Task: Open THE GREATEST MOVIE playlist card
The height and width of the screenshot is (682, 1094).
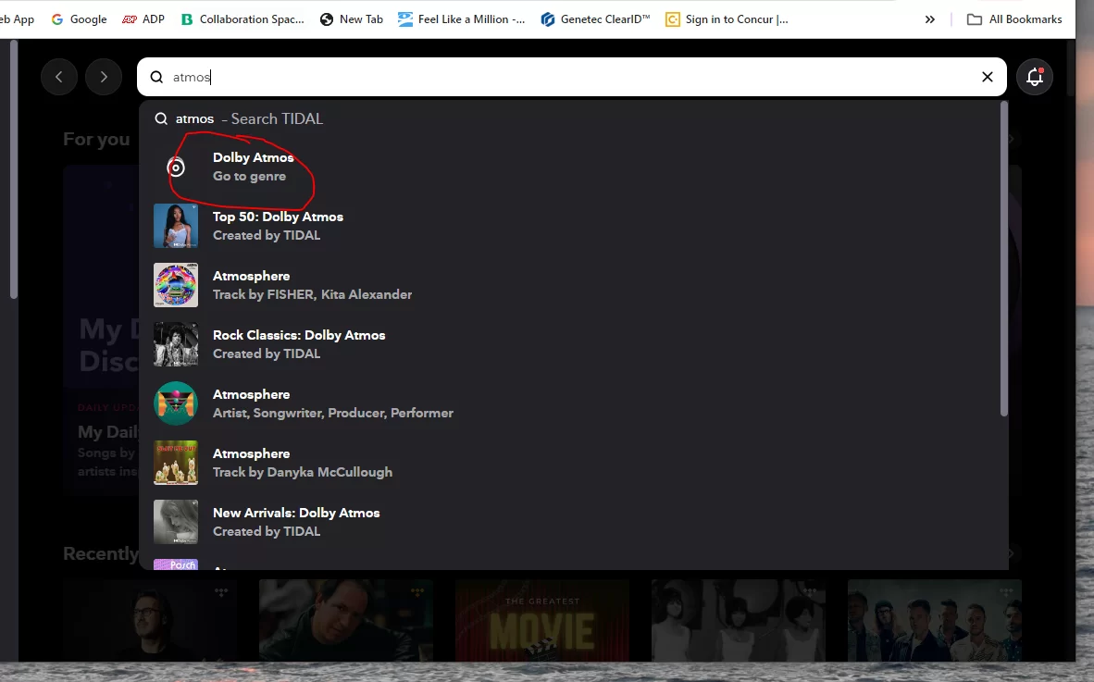Action: tap(542, 620)
